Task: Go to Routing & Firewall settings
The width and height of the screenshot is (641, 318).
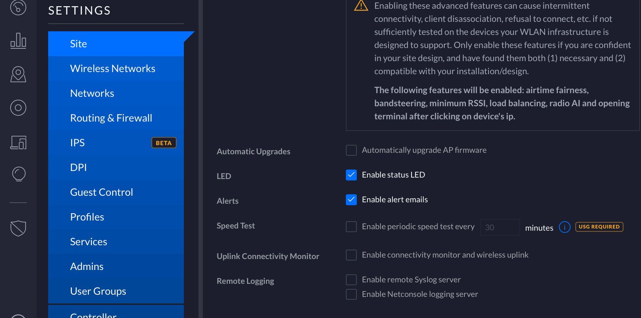Action: click(x=111, y=118)
